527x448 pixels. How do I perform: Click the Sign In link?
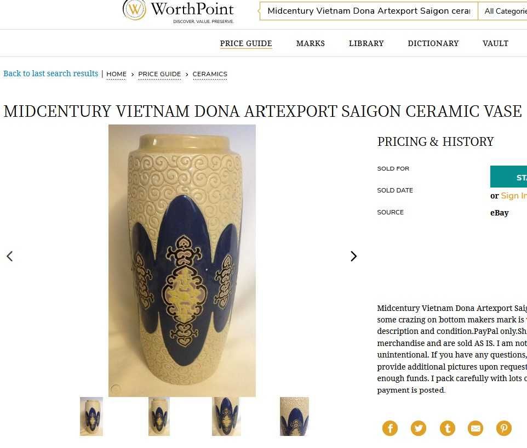(x=513, y=196)
